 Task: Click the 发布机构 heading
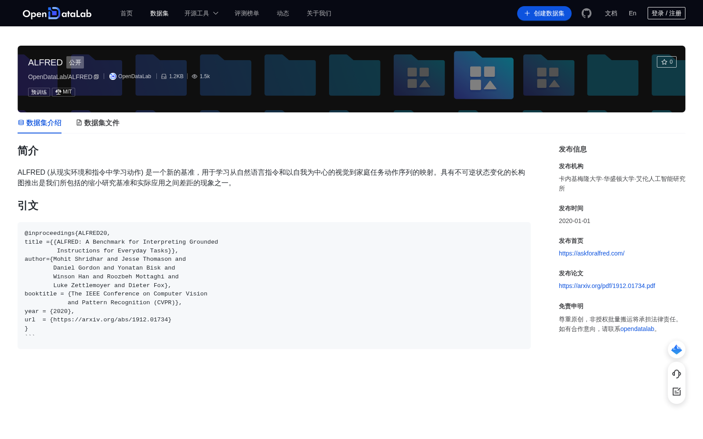(571, 166)
